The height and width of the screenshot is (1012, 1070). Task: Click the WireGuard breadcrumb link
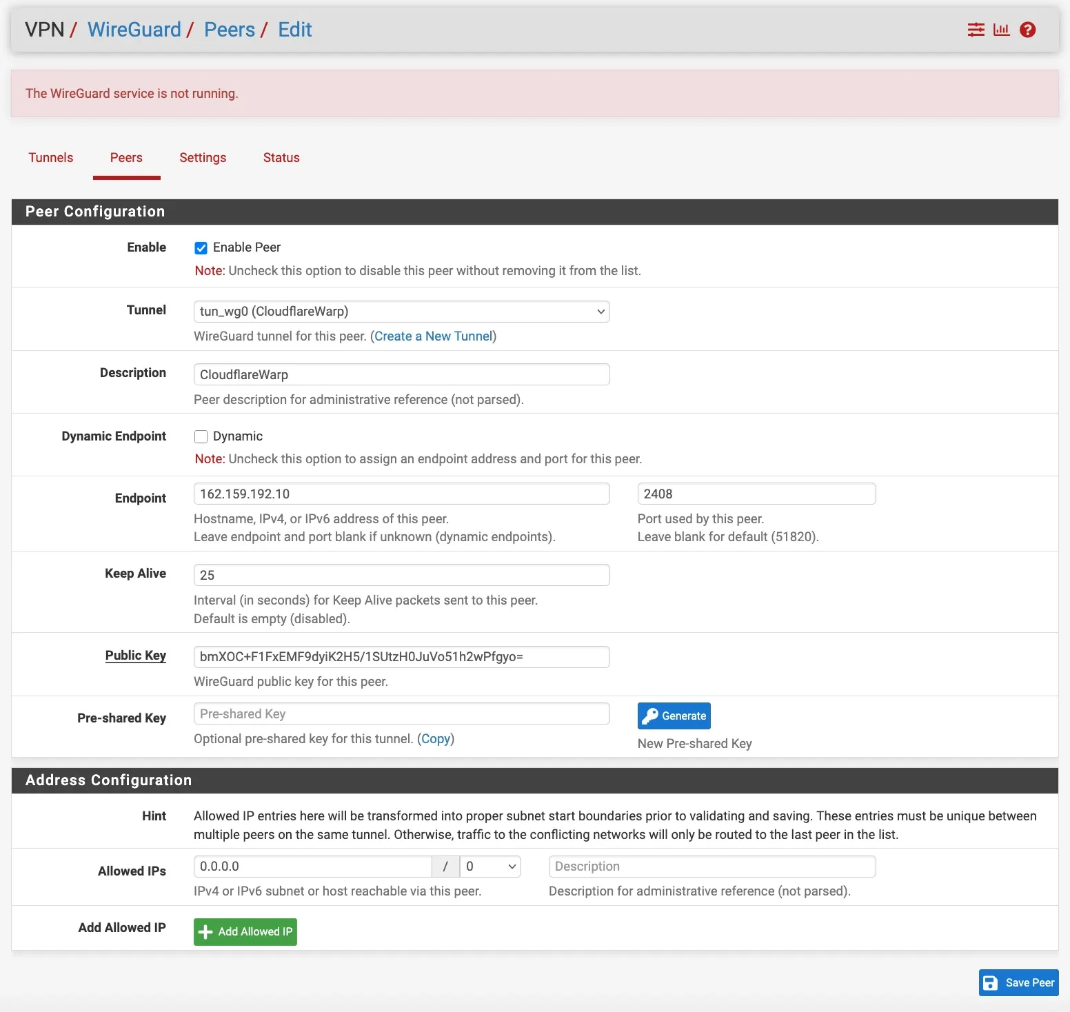(134, 30)
